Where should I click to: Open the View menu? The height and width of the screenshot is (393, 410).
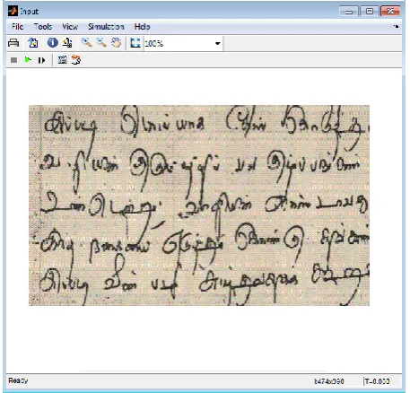pyautogui.click(x=70, y=27)
